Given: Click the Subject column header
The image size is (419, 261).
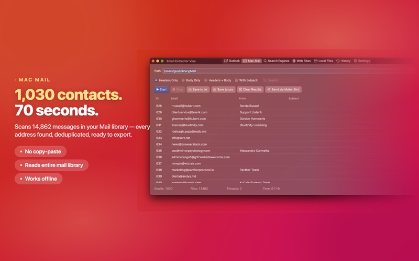Looking at the screenshot, I should tap(293, 99).
